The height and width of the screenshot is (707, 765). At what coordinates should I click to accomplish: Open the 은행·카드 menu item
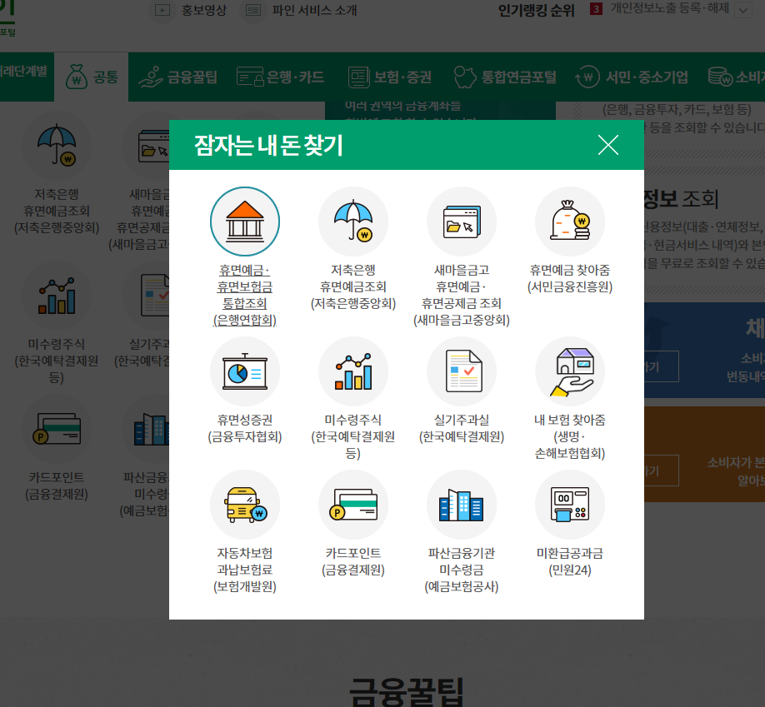(x=281, y=77)
